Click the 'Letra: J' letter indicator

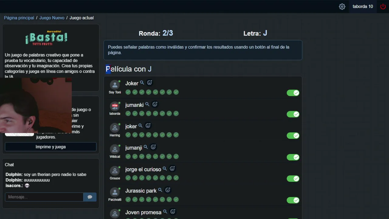(255, 33)
